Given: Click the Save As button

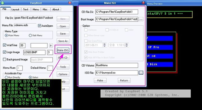Looking at the screenshot, I should coord(63,41).
